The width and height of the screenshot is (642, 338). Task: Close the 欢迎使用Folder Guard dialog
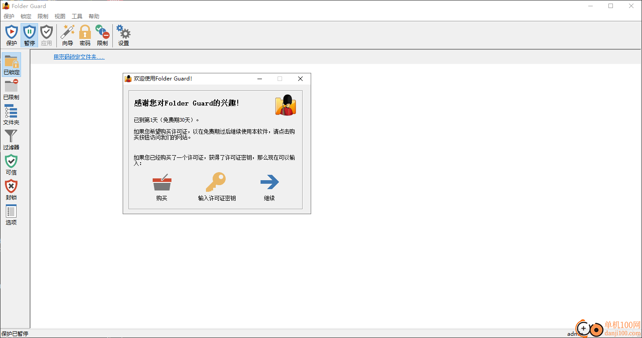click(x=300, y=79)
